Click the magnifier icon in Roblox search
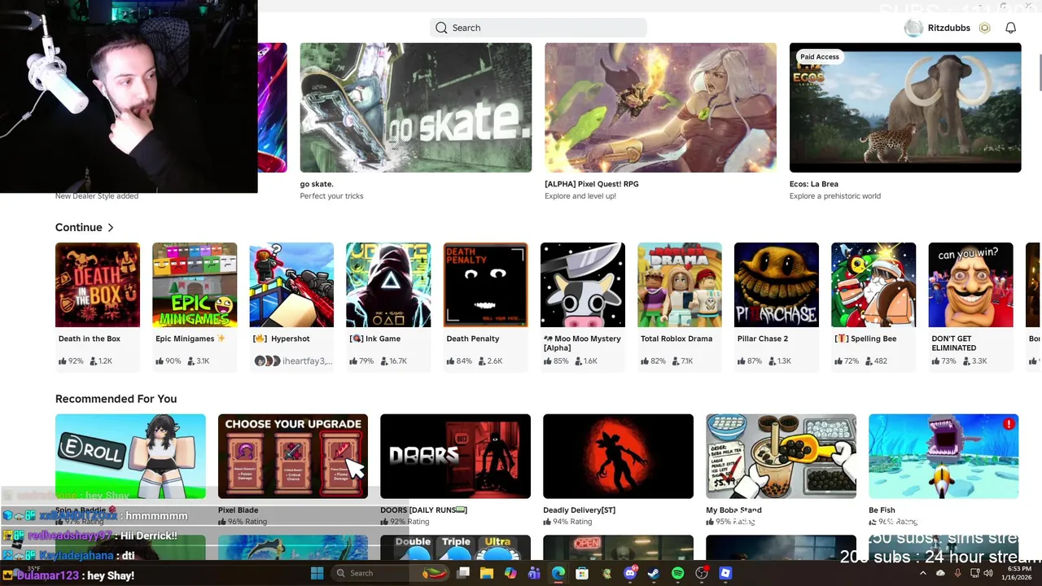Viewport: 1042px width, 586px height. click(441, 28)
